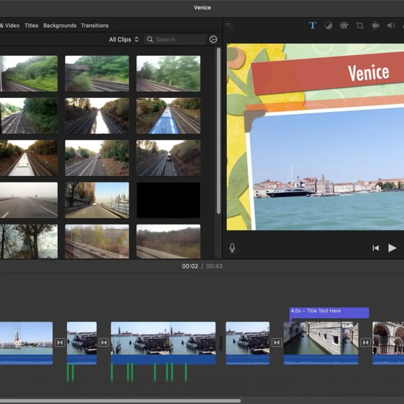
Task: Skip back to clip start
Action: click(x=376, y=248)
